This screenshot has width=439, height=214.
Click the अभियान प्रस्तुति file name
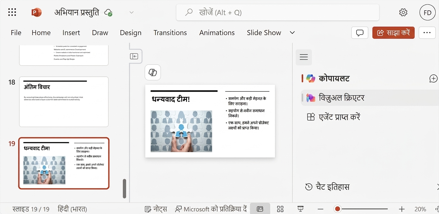[x=77, y=12]
